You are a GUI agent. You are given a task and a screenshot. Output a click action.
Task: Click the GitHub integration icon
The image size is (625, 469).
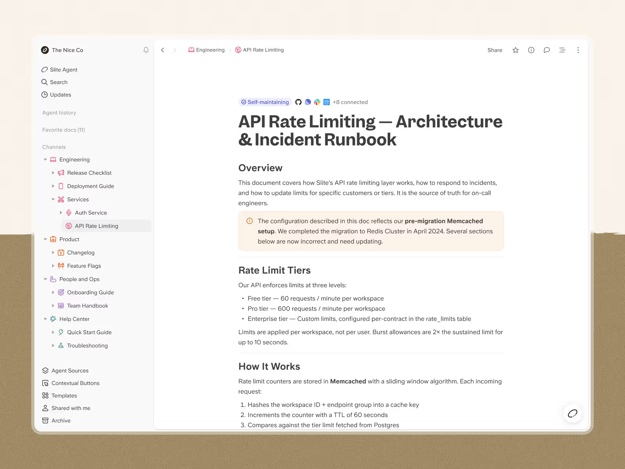tap(298, 102)
